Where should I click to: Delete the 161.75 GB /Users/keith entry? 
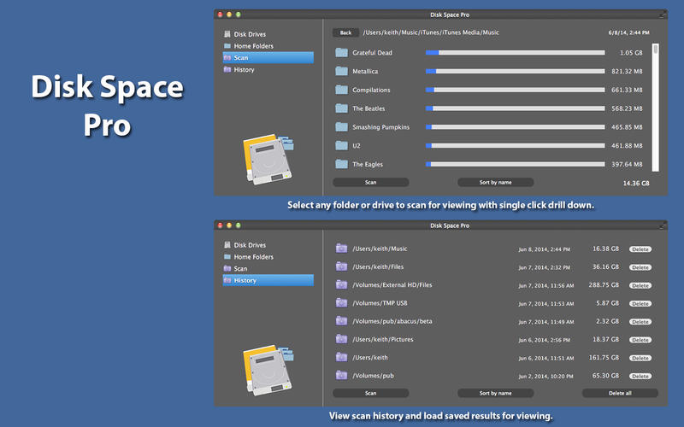[x=640, y=358]
